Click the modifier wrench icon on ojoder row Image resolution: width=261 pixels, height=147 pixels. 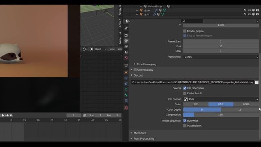(156, 10)
